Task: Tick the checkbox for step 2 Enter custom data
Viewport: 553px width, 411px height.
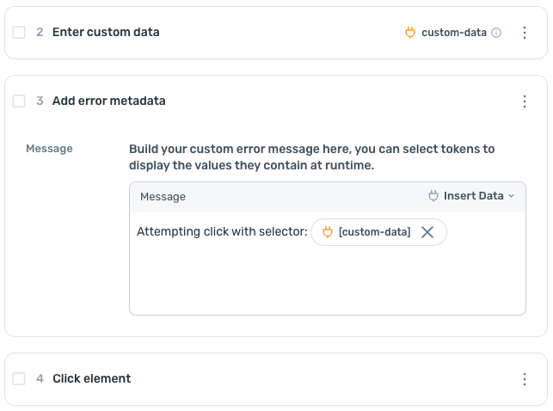Action: [x=19, y=32]
